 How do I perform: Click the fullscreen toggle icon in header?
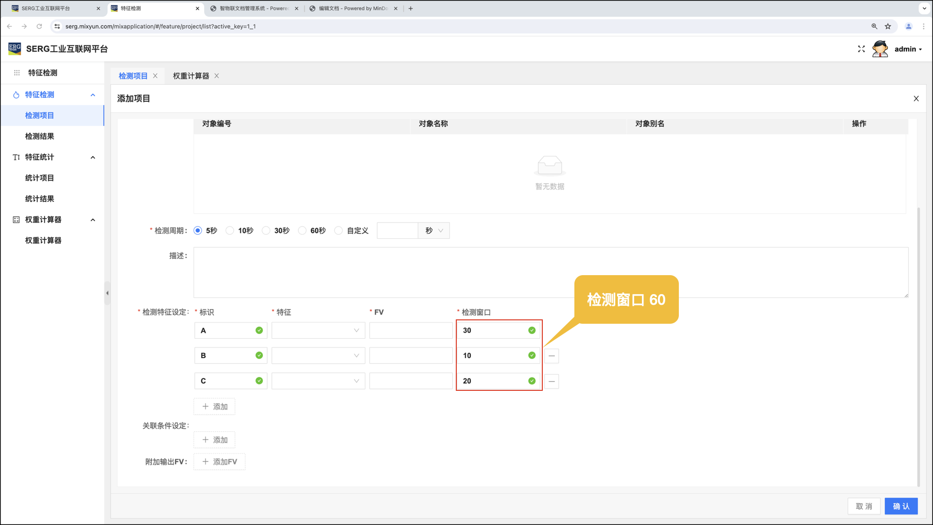(x=861, y=49)
